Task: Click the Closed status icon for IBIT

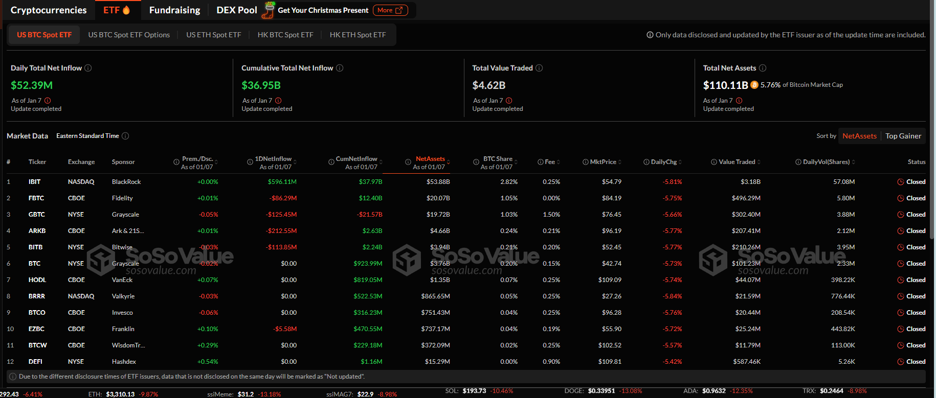Action: (901, 182)
